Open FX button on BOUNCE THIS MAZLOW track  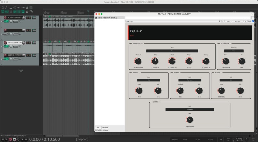pyautogui.click(x=5, y=21)
